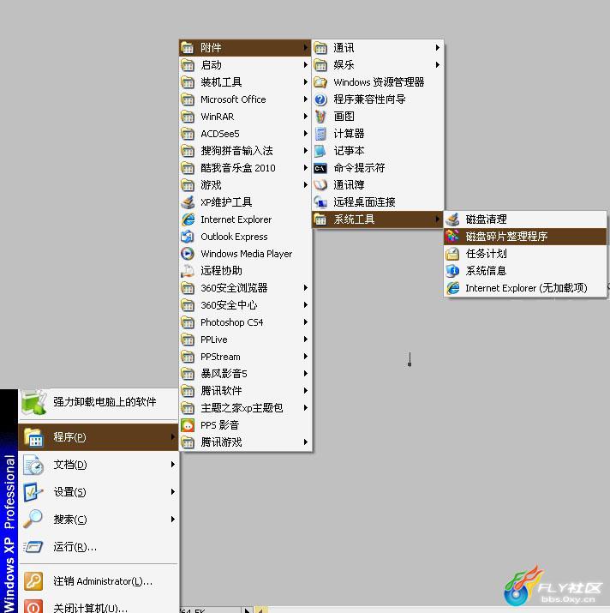
Task: Open 360安全中心 folder
Action: [245, 305]
